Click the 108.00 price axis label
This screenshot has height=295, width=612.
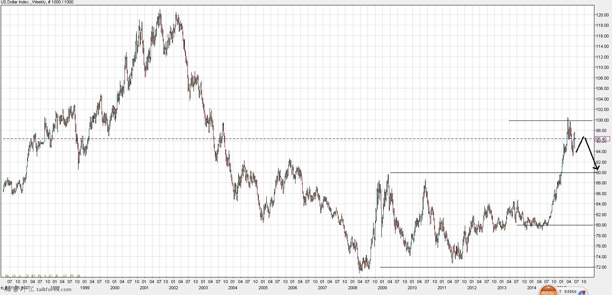click(602, 78)
